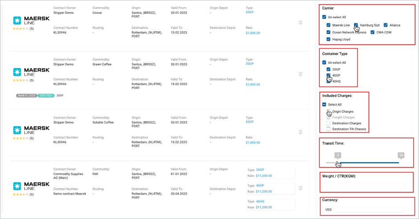
Task: Click the 2000 TEUs badge
Action: pyautogui.click(x=46, y=96)
